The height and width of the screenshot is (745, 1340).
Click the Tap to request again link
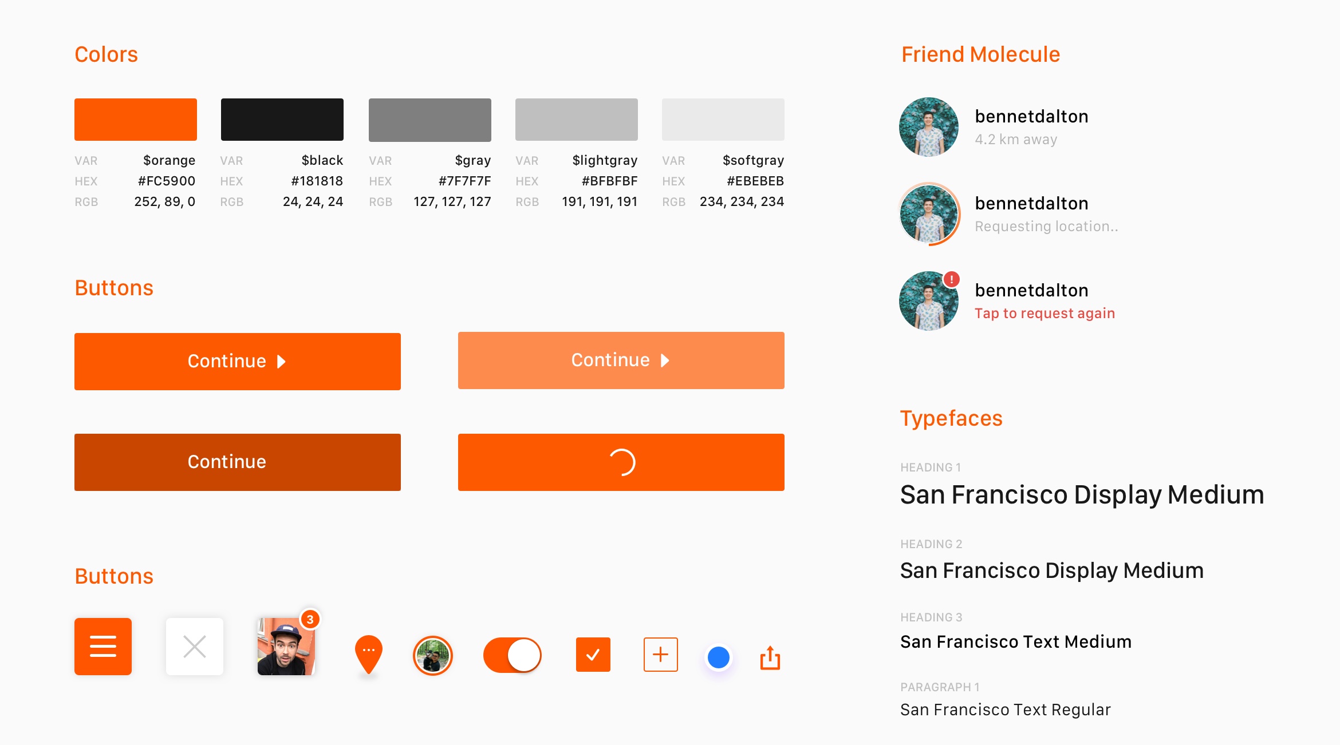coord(1045,314)
